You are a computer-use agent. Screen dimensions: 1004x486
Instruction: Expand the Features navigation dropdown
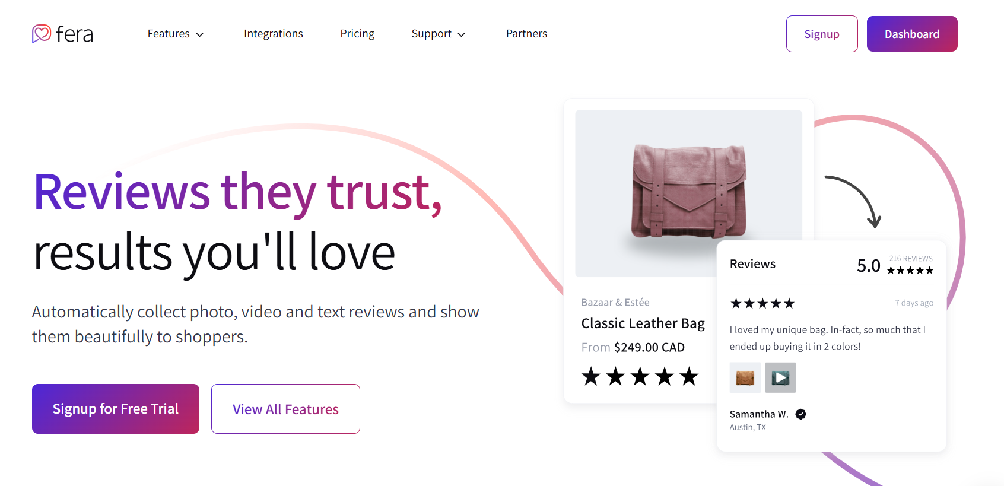(176, 34)
